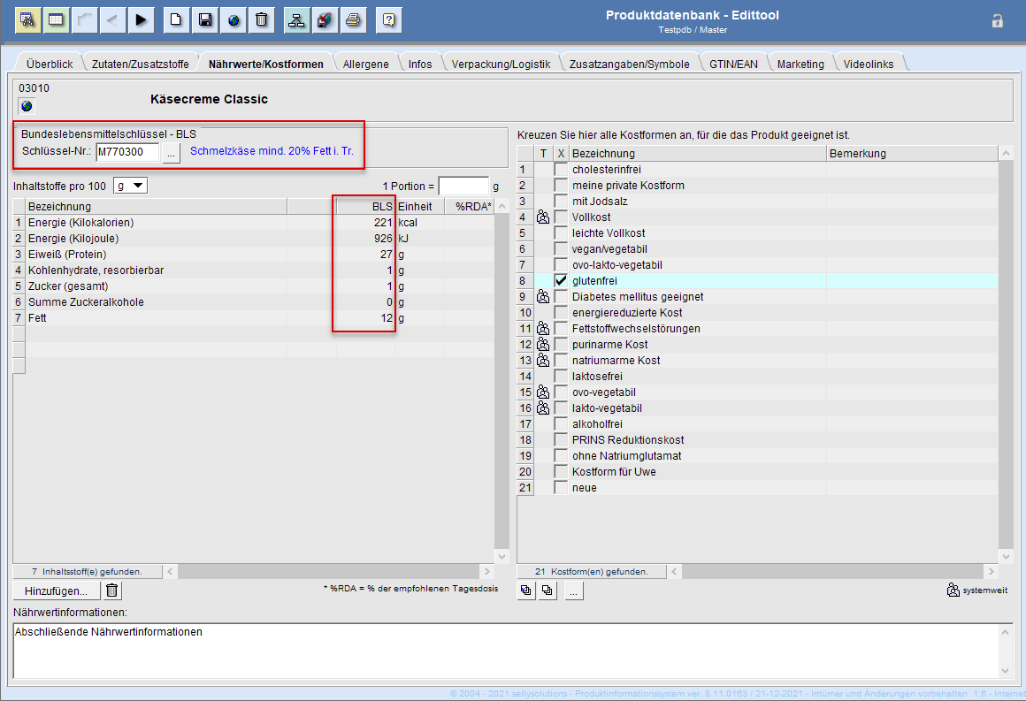Screen dimensions: 1026x701
Task: Go to next record with play arrow
Action: (141, 19)
